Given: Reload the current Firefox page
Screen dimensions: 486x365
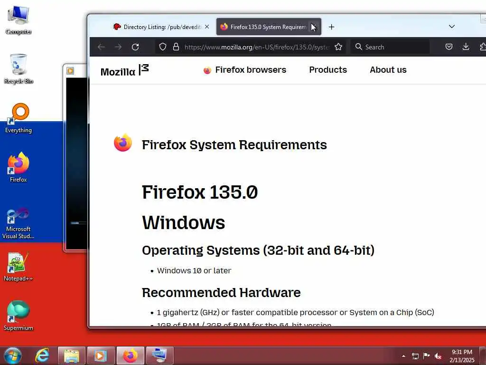Looking at the screenshot, I should tap(135, 47).
